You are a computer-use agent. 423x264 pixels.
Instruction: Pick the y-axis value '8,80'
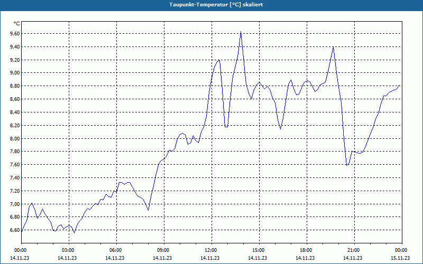point(15,86)
